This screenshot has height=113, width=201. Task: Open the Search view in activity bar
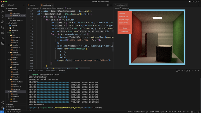tap(3, 11)
